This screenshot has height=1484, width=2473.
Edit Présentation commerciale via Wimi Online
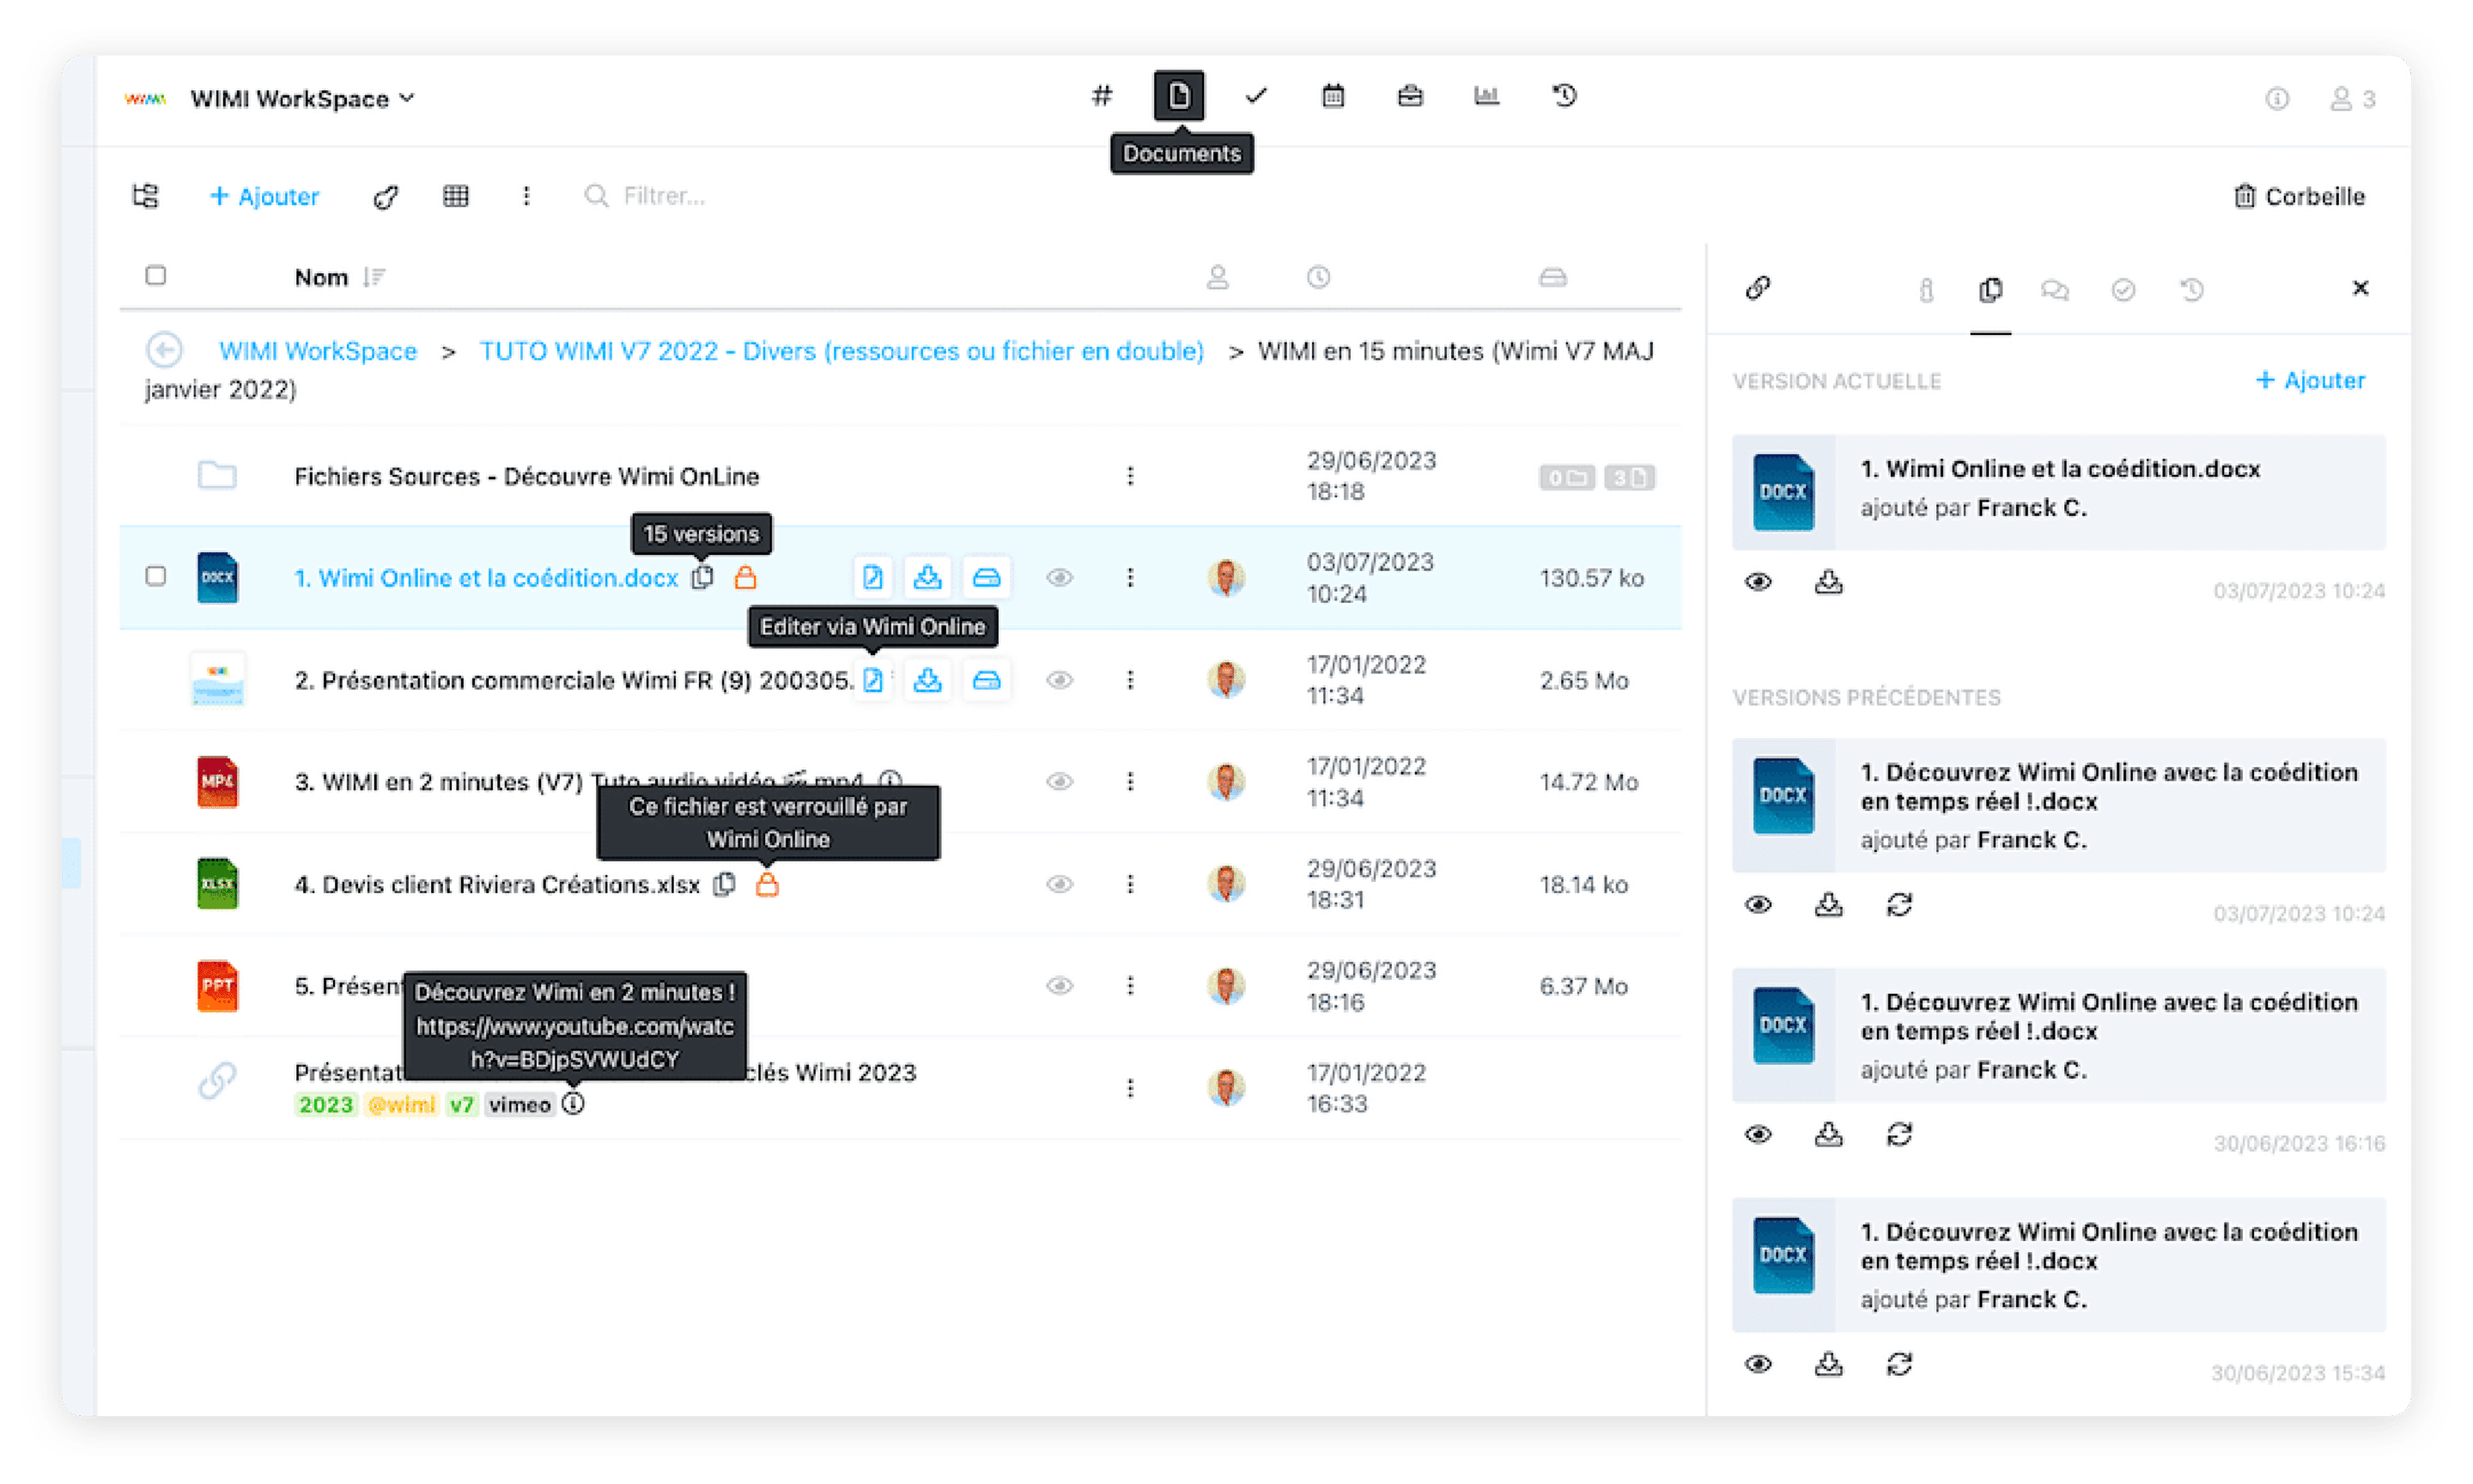(x=872, y=680)
